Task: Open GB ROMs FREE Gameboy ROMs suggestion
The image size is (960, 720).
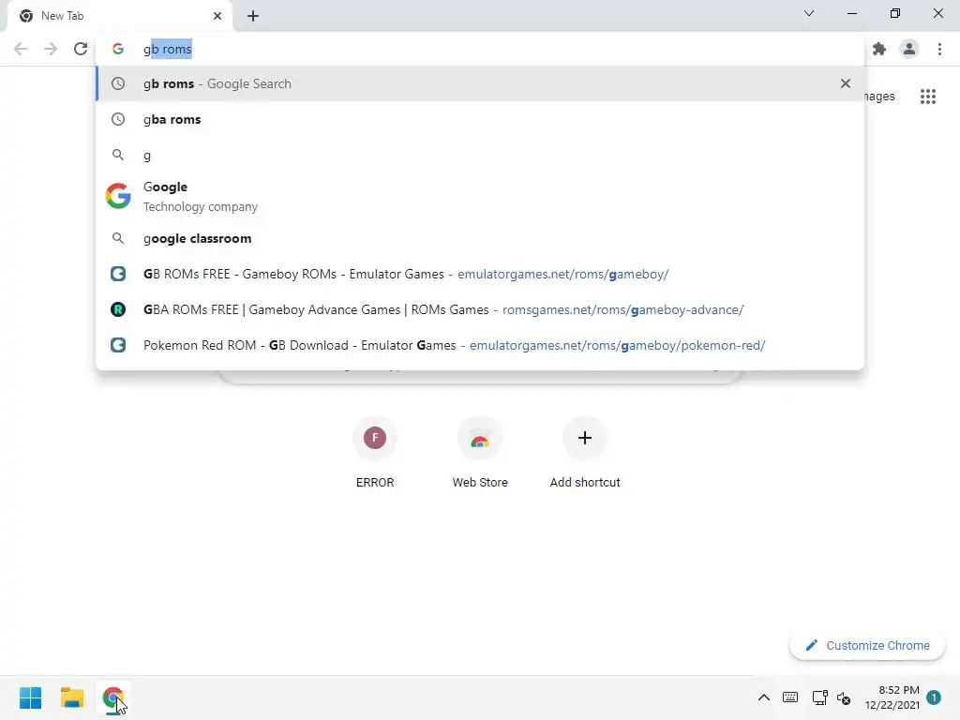Action: click(x=480, y=275)
